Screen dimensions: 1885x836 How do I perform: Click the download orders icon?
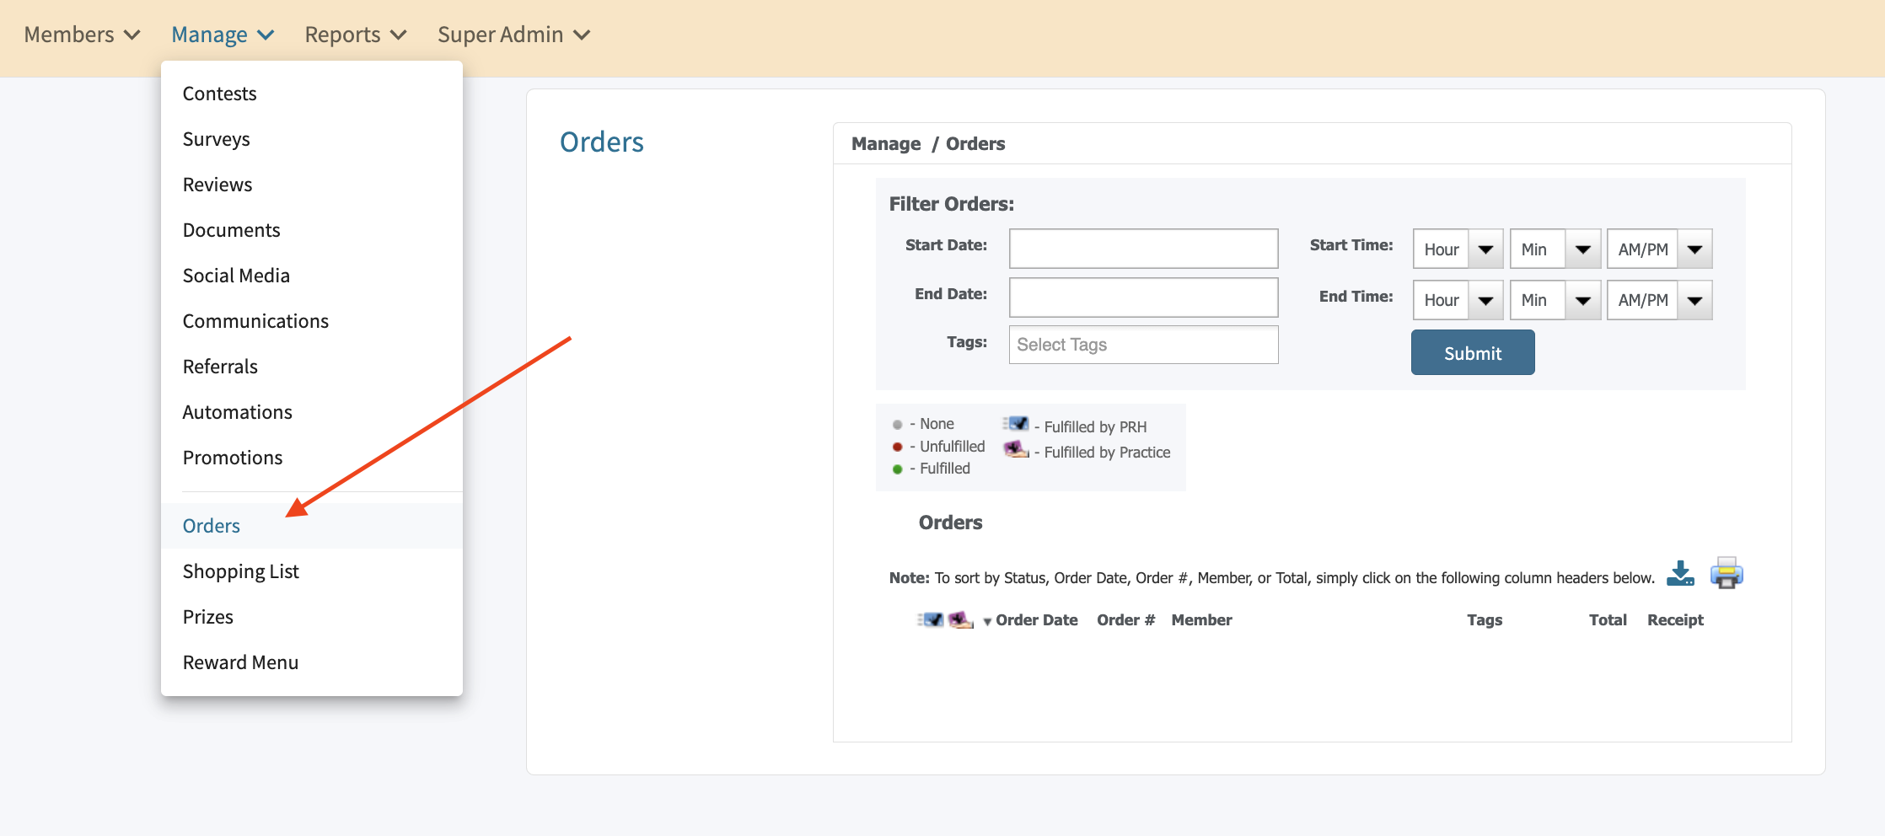point(1680,574)
